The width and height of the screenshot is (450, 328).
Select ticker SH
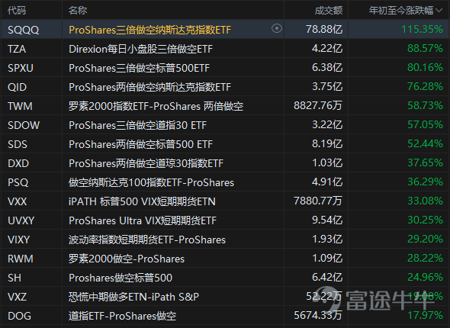(x=14, y=278)
